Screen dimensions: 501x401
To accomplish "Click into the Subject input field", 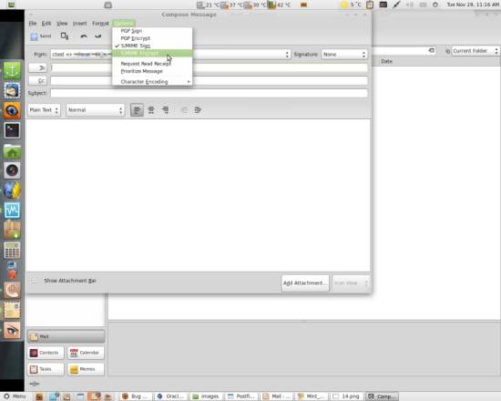I will tap(209, 93).
